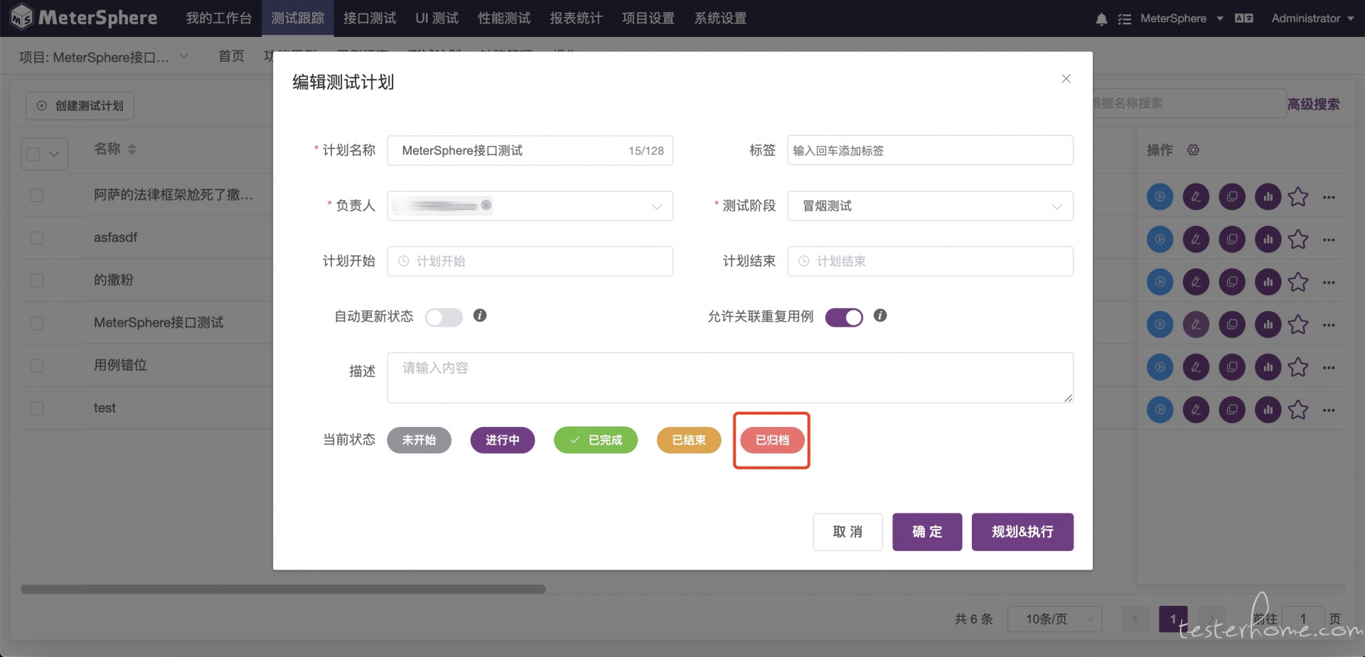The image size is (1365, 657).
Task: Set status to 已完成
Action: tap(596, 440)
